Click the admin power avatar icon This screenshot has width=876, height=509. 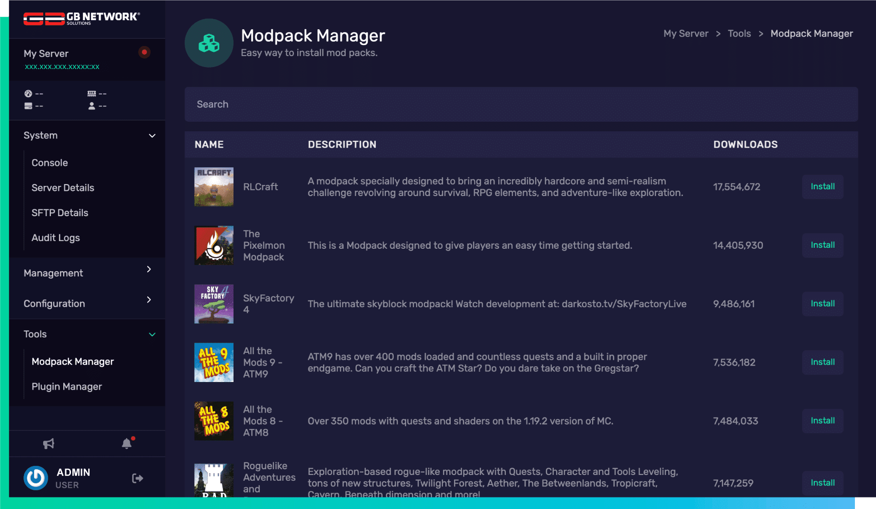point(36,478)
